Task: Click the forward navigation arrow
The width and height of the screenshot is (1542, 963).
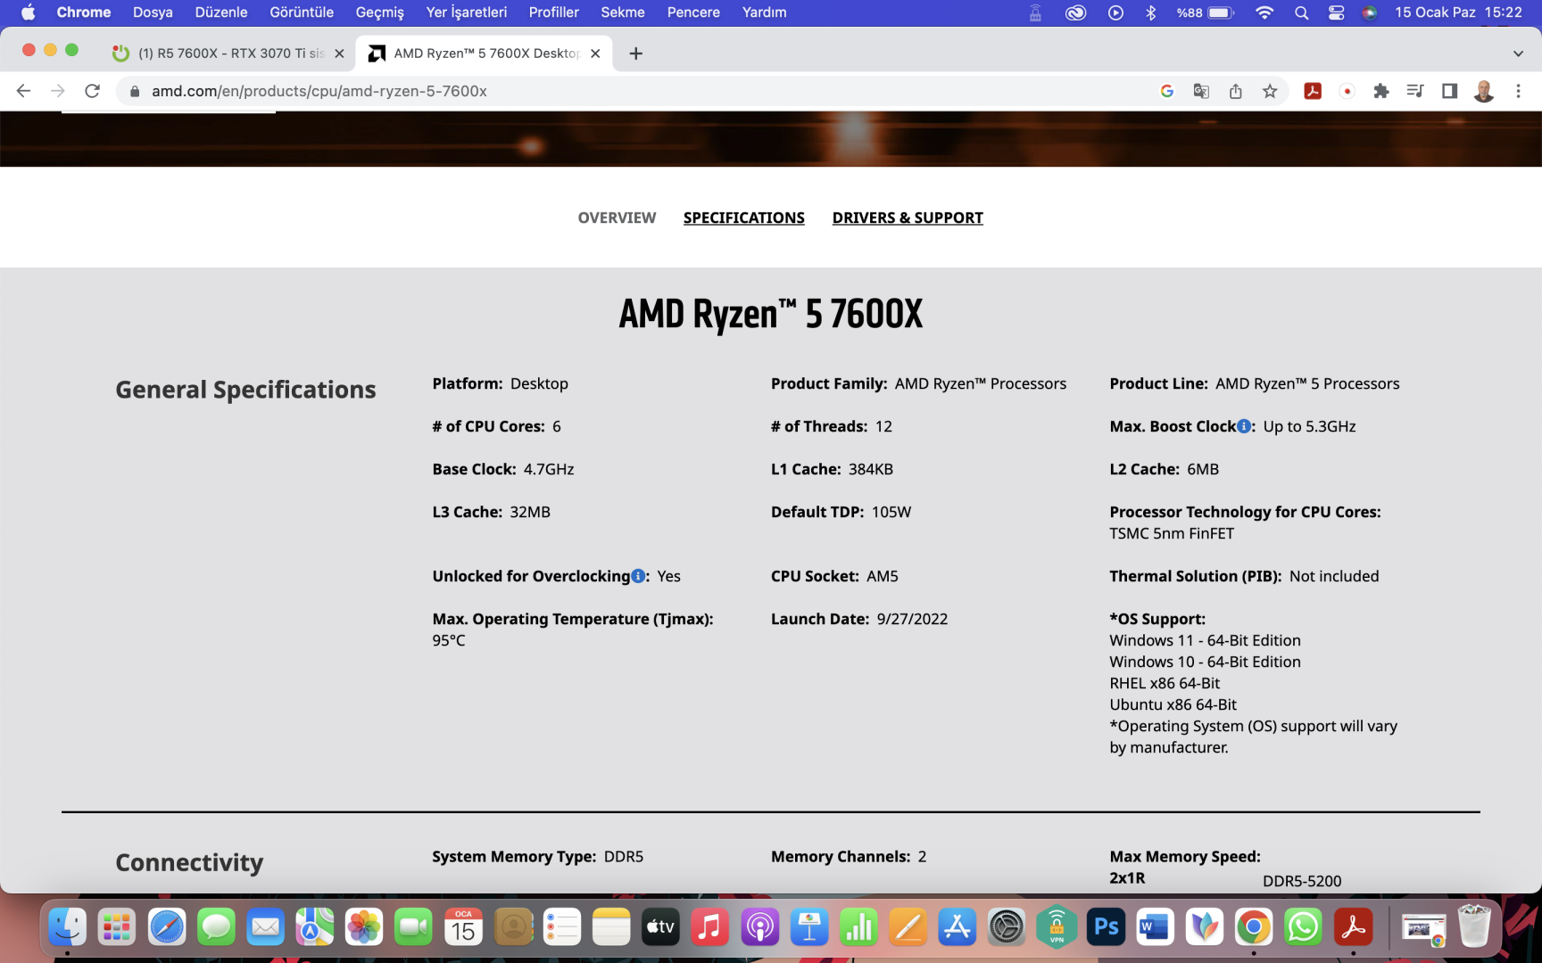Action: point(58,91)
